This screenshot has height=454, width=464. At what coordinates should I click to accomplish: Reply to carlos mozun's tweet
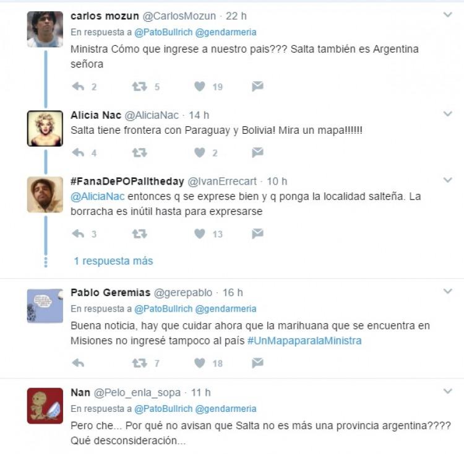[78, 87]
